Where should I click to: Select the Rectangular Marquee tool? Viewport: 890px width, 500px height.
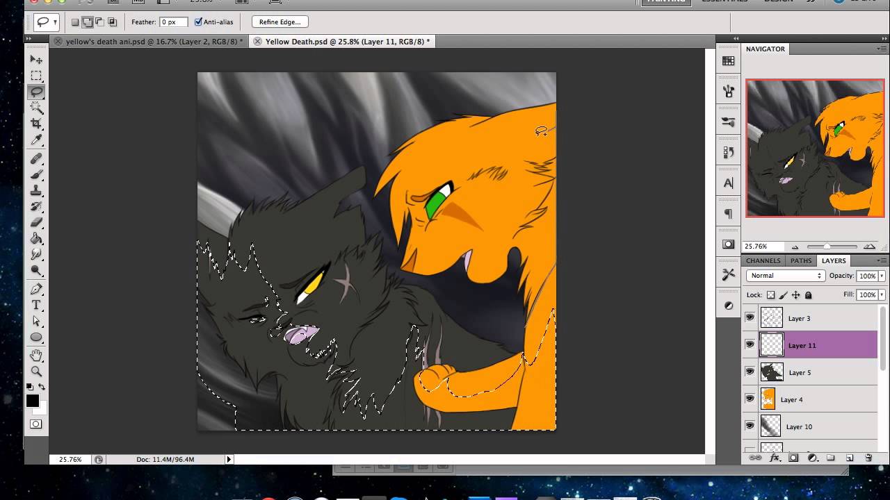(36, 76)
